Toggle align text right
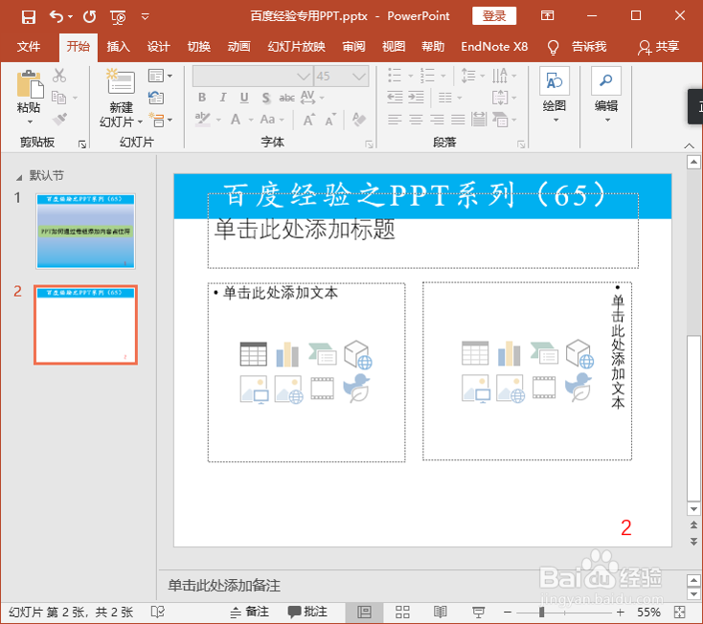Screen dimensions: 703x624 pos(437,120)
